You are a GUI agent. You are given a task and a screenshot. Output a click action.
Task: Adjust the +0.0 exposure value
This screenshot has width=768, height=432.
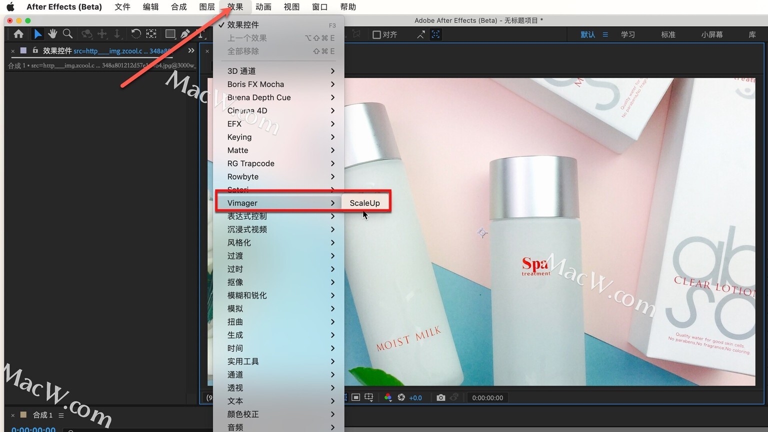tap(415, 398)
